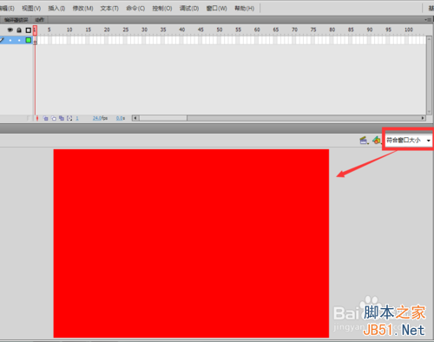
Task: Click the current frame number value
Action: point(77,118)
